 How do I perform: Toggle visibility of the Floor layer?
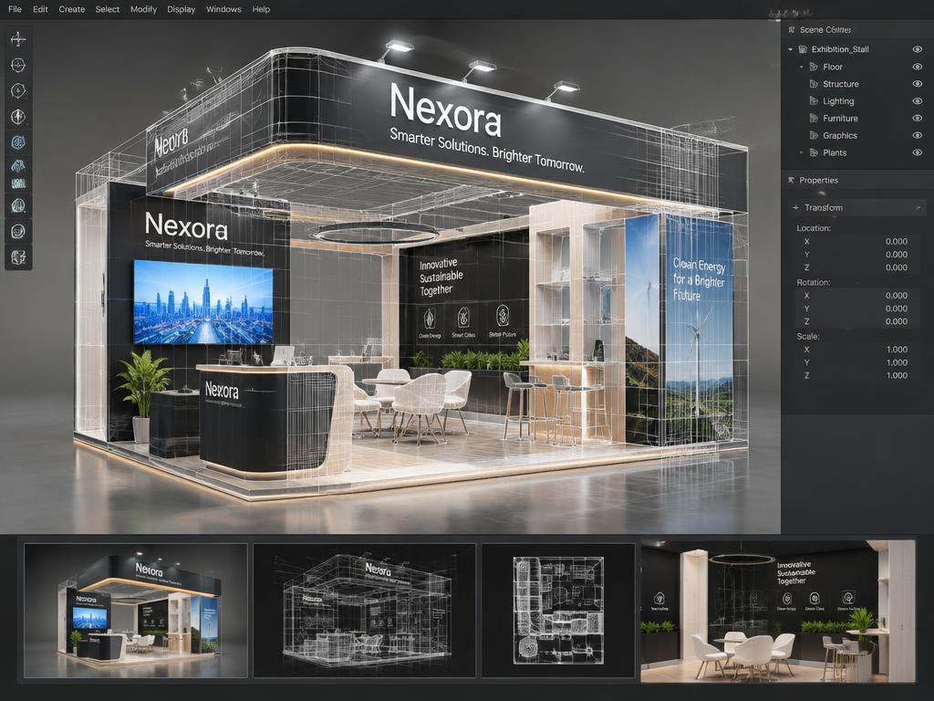click(918, 67)
